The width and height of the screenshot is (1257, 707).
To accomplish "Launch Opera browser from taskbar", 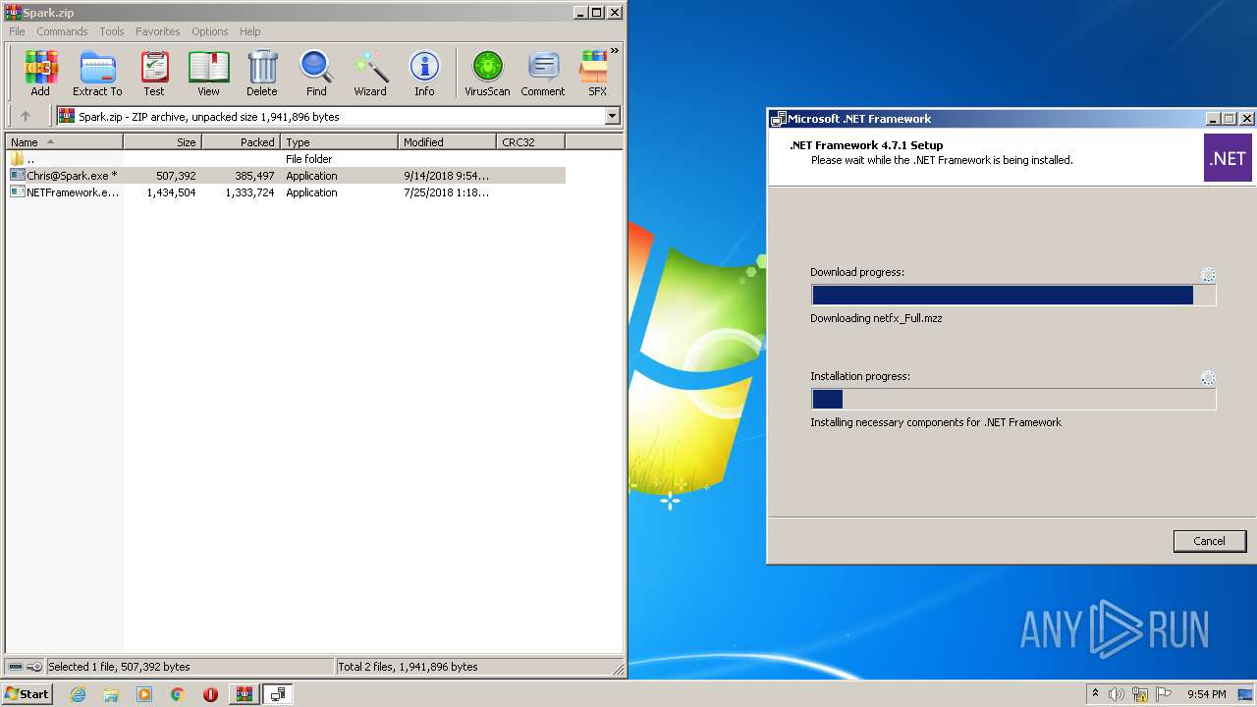I will point(210,694).
